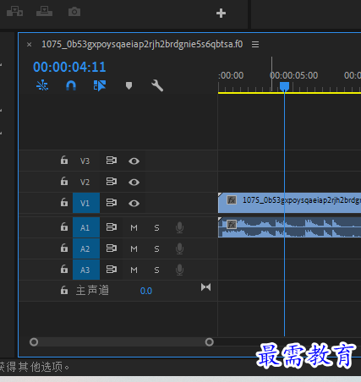The width and height of the screenshot is (361, 382).
Task: Hide track V3 output eye
Action: point(134,161)
